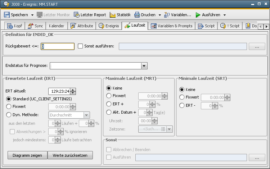Expand the Endstatus für Prognose dropdown
This screenshot has width=270, height=169.
pyautogui.click(x=144, y=66)
